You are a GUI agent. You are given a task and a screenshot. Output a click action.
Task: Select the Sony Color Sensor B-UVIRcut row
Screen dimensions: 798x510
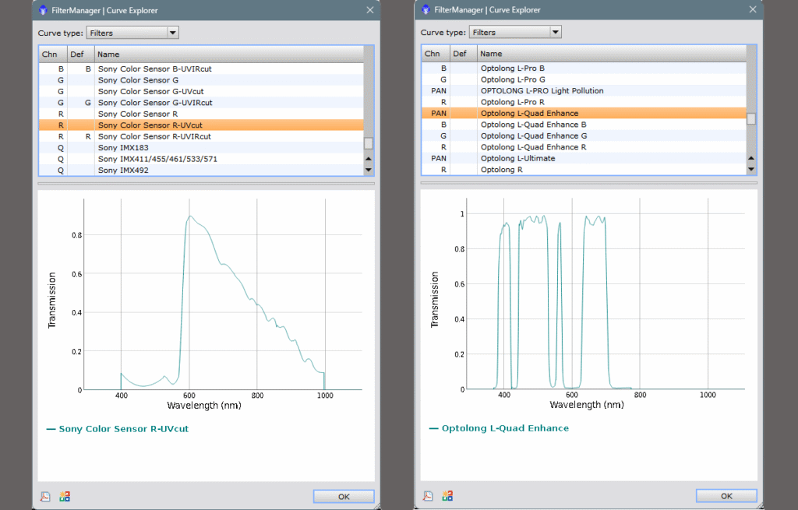pos(202,69)
